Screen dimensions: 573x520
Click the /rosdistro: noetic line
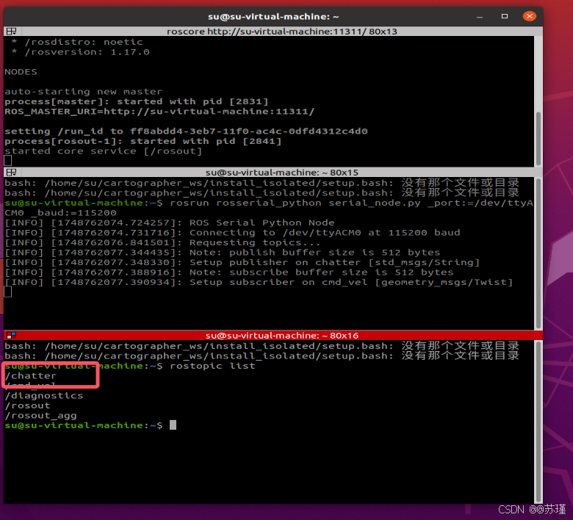coord(77,42)
